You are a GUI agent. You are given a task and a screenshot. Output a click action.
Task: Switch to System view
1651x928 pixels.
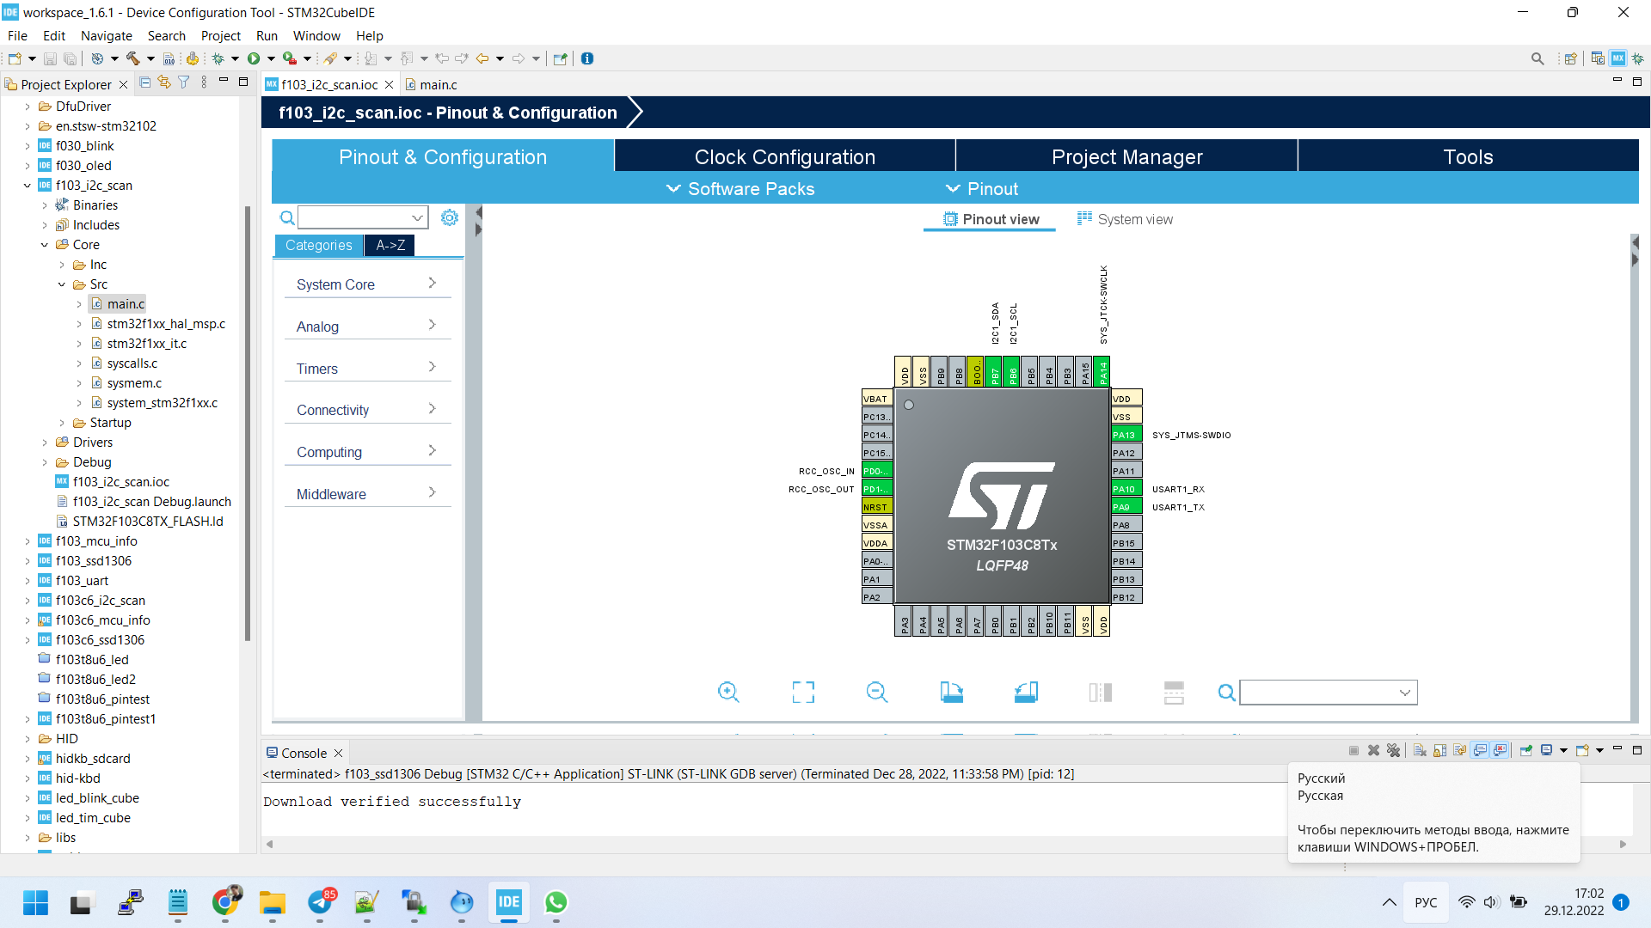pyautogui.click(x=1125, y=219)
